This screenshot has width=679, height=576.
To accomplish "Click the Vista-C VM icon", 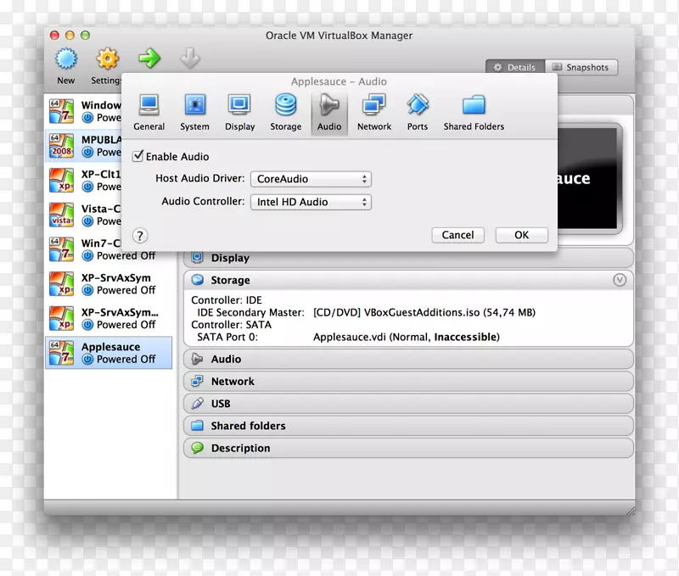I will tap(61, 215).
